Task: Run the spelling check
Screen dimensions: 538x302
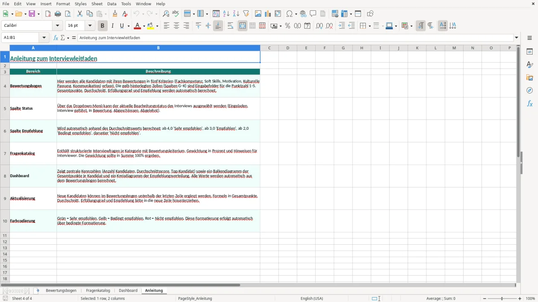Action: coord(176,14)
